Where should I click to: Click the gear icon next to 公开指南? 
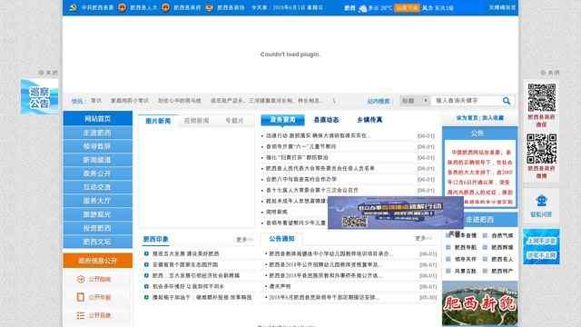81,279
